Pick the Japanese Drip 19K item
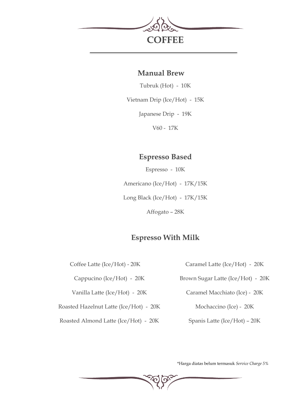 point(165,114)
